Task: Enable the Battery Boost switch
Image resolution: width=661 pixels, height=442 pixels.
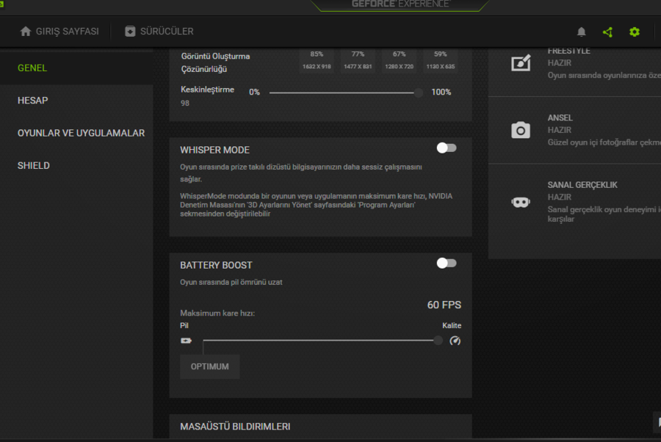Action: coord(447,264)
